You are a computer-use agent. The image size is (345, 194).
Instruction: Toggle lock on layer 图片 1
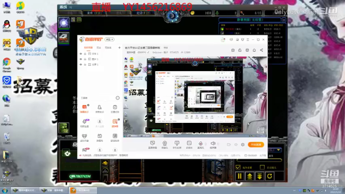[85, 59]
